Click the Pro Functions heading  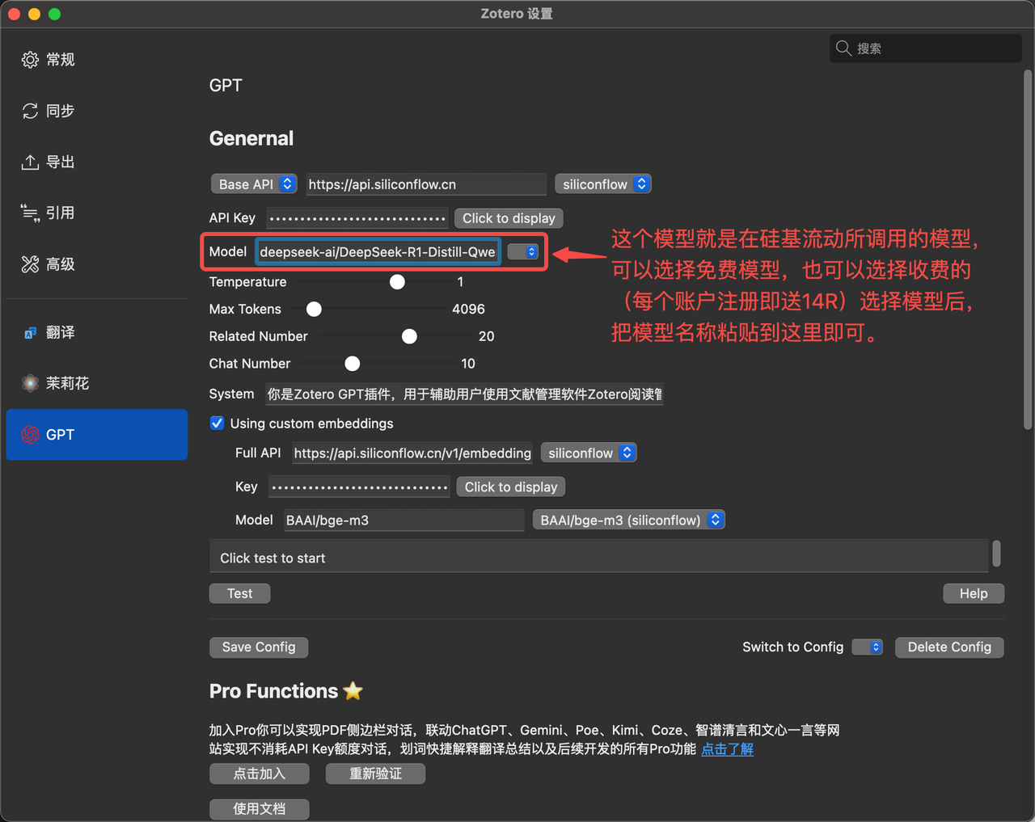273,691
